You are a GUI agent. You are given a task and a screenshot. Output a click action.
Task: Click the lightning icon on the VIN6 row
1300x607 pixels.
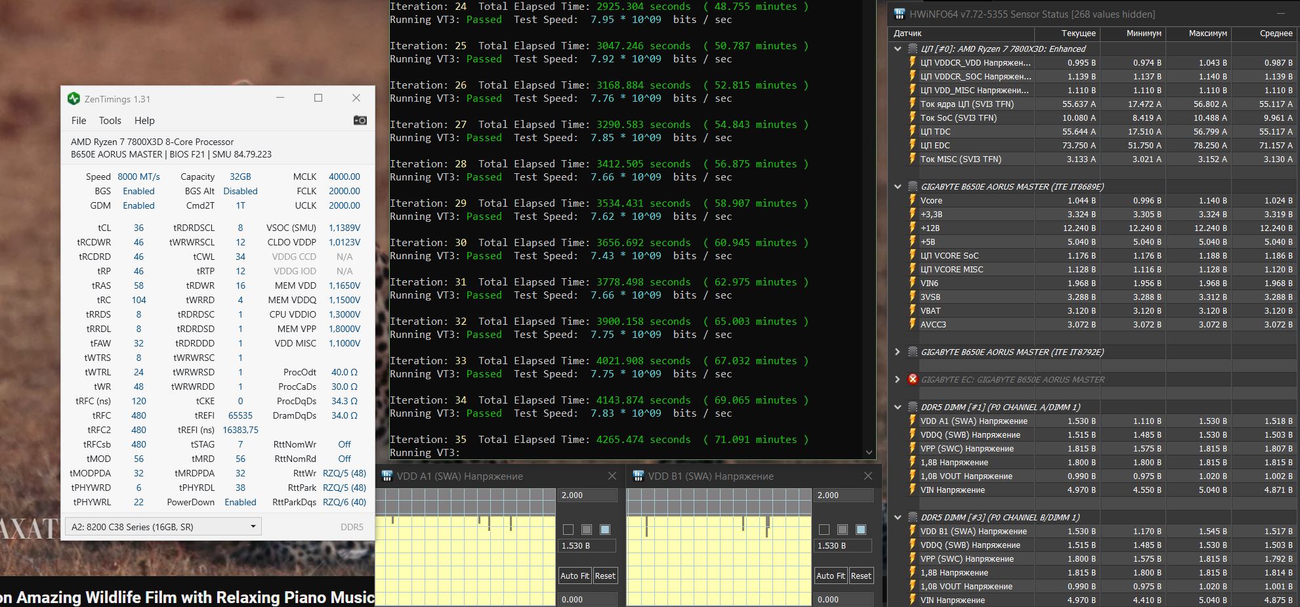click(x=912, y=283)
